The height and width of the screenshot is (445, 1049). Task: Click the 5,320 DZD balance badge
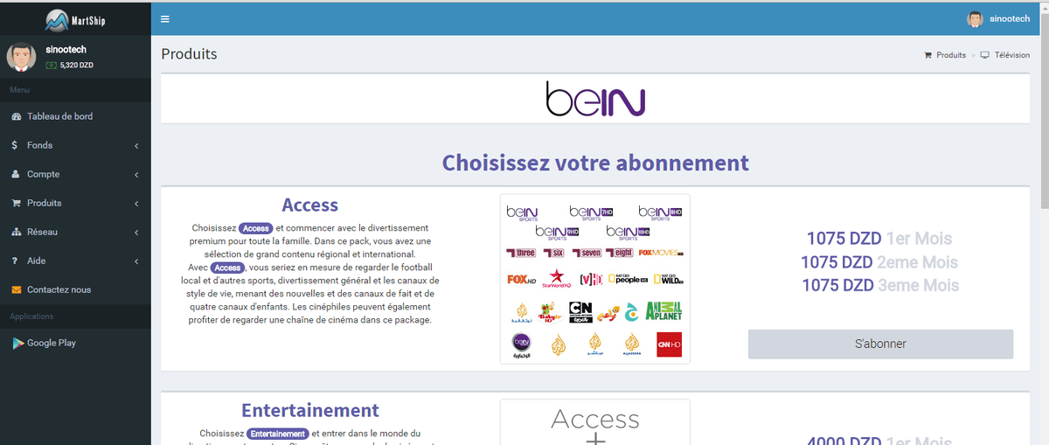(69, 65)
